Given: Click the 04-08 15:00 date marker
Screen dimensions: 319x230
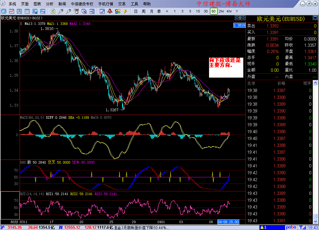Looking at the screenshot, I should [x=228, y=222].
